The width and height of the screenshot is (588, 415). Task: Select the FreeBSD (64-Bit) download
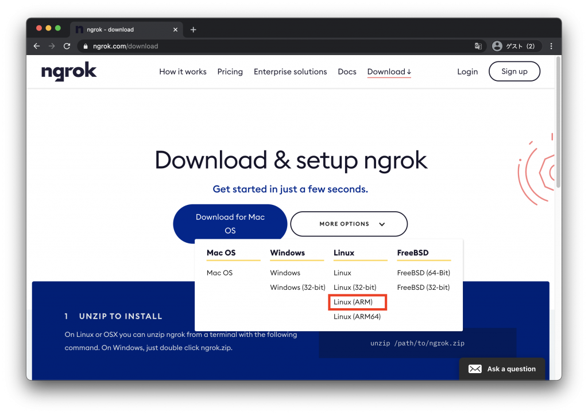pyautogui.click(x=423, y=273)
